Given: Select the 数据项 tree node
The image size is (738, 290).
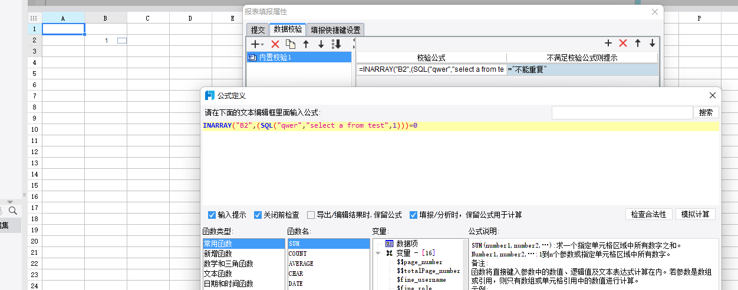Looking at the screenshot, I should pos(407,244).
